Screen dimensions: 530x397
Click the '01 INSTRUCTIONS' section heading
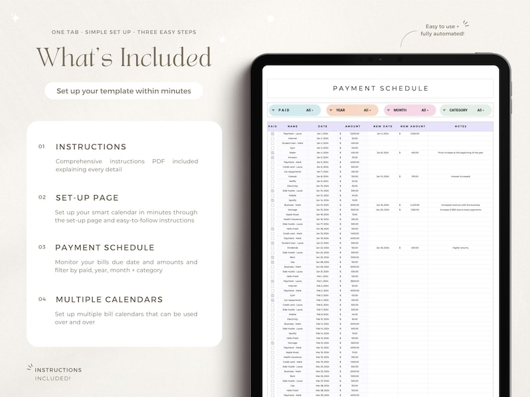(x=82, y=147)
